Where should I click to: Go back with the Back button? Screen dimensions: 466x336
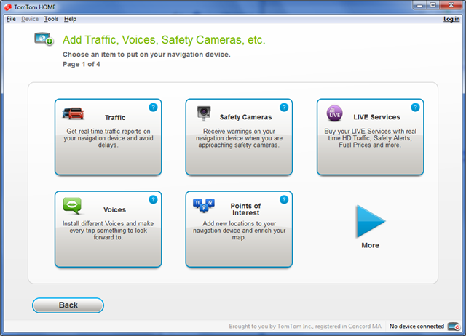(x=68, y=305)
